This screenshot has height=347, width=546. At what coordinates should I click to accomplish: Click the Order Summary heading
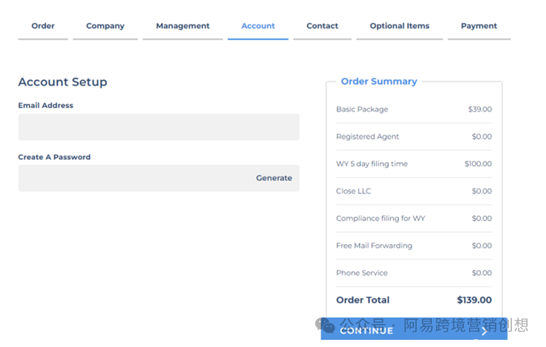pos(379,82)
